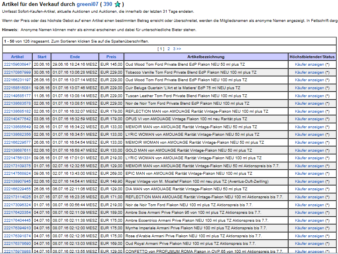This screenshot has height=254, width=338.
Task: Sort table by Ende column
Action: click(x=75, y=57)
